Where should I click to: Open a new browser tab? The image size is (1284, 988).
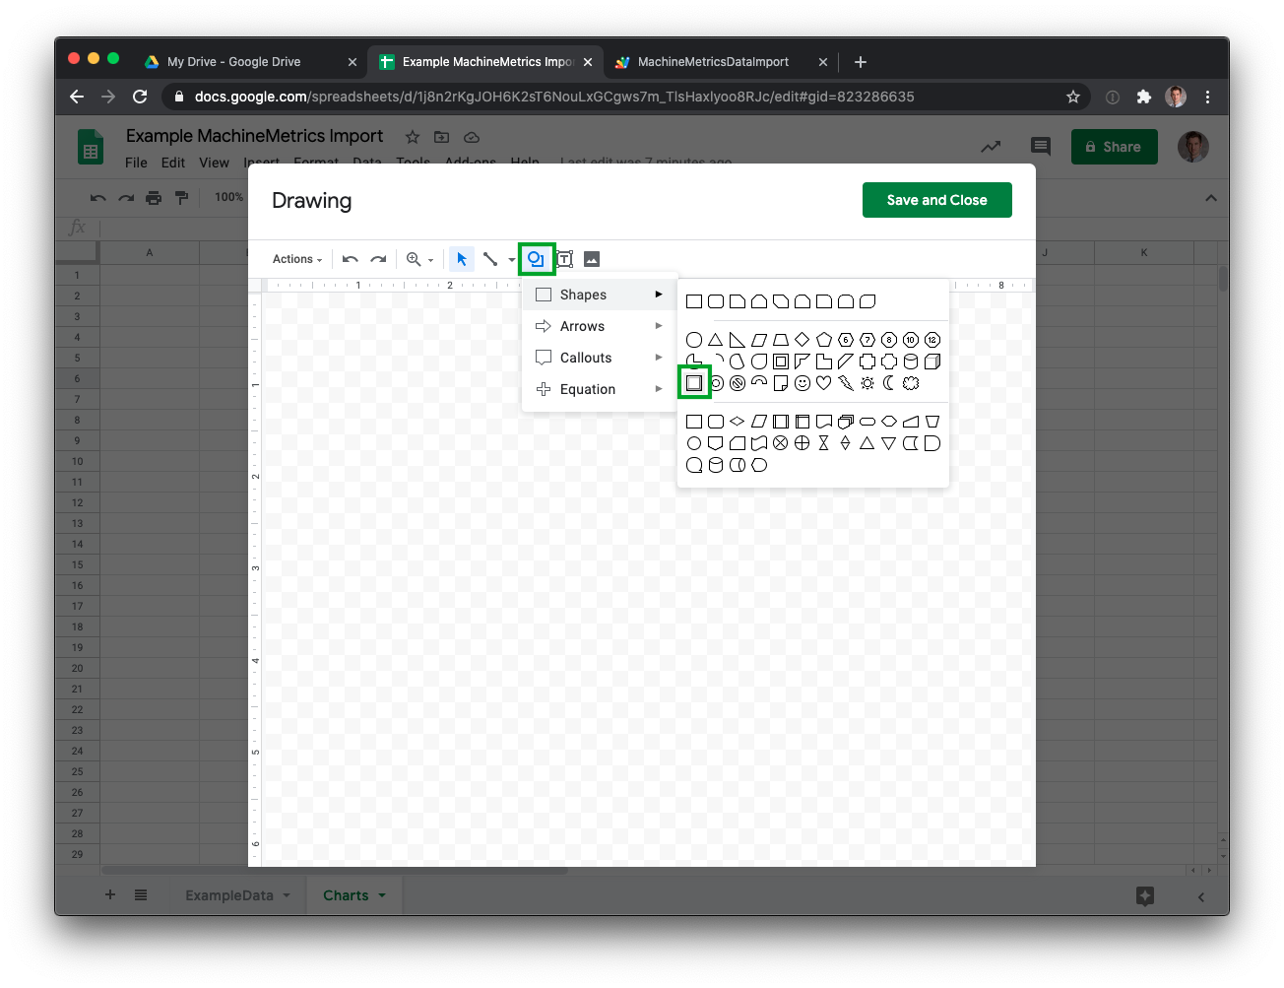[861, 62]
